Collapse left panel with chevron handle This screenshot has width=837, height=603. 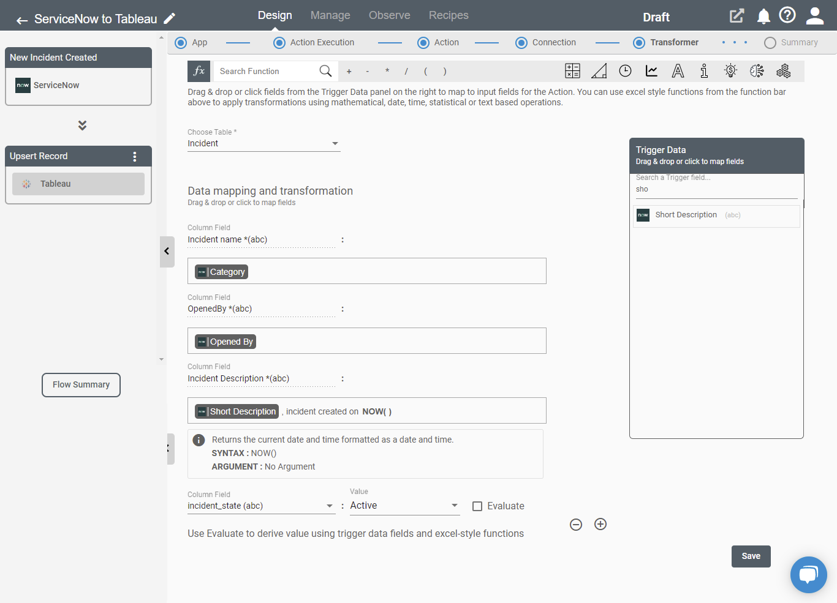point(167,252)
